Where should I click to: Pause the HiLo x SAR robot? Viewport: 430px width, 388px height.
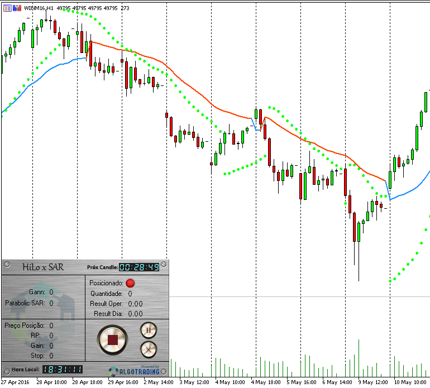point(149,330)
